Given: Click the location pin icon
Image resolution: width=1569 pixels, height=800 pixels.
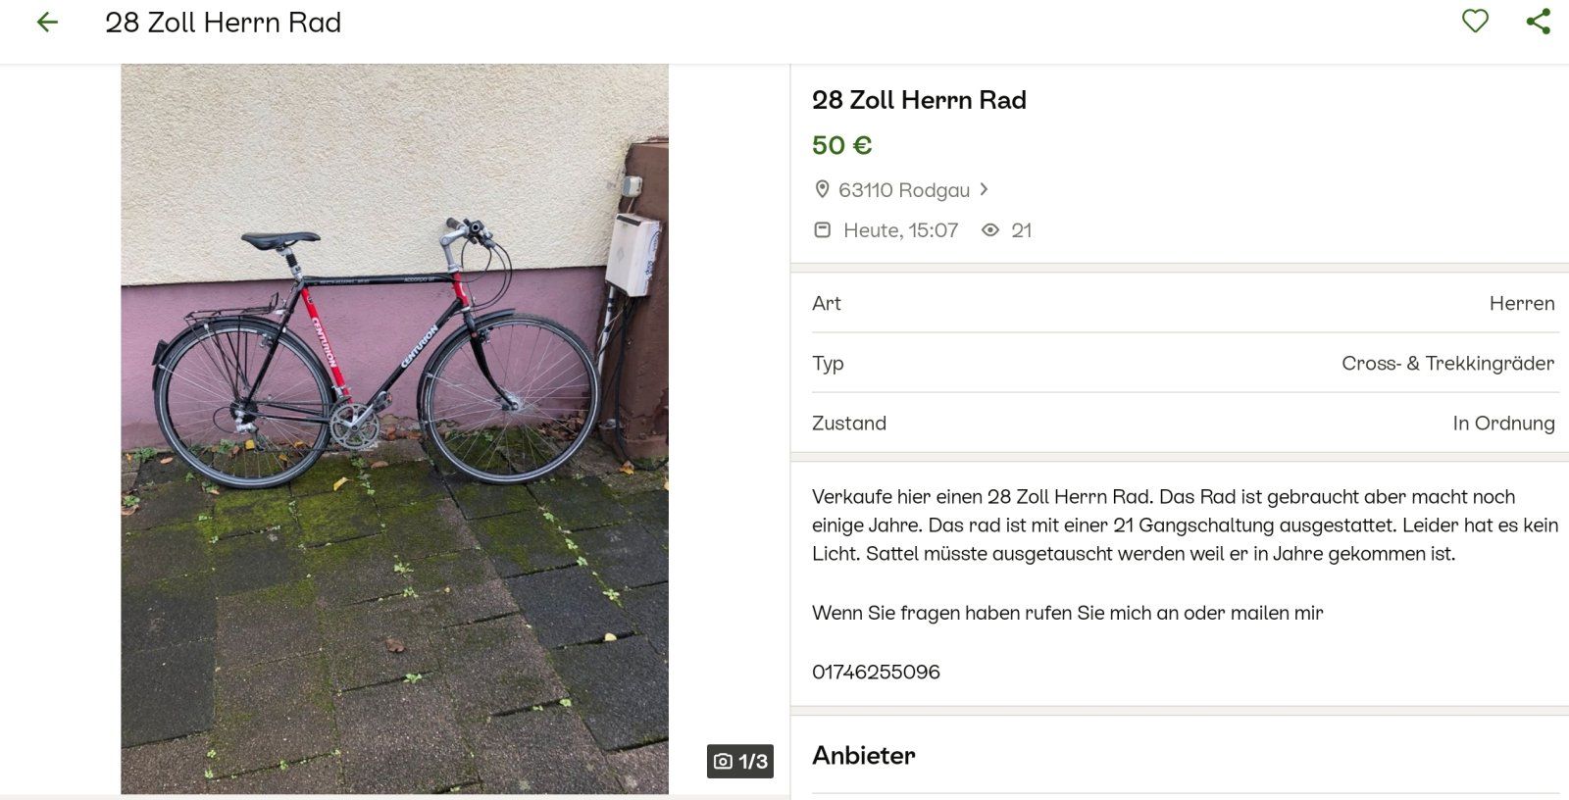Looking at the screenshot, I should coord(822,189).
